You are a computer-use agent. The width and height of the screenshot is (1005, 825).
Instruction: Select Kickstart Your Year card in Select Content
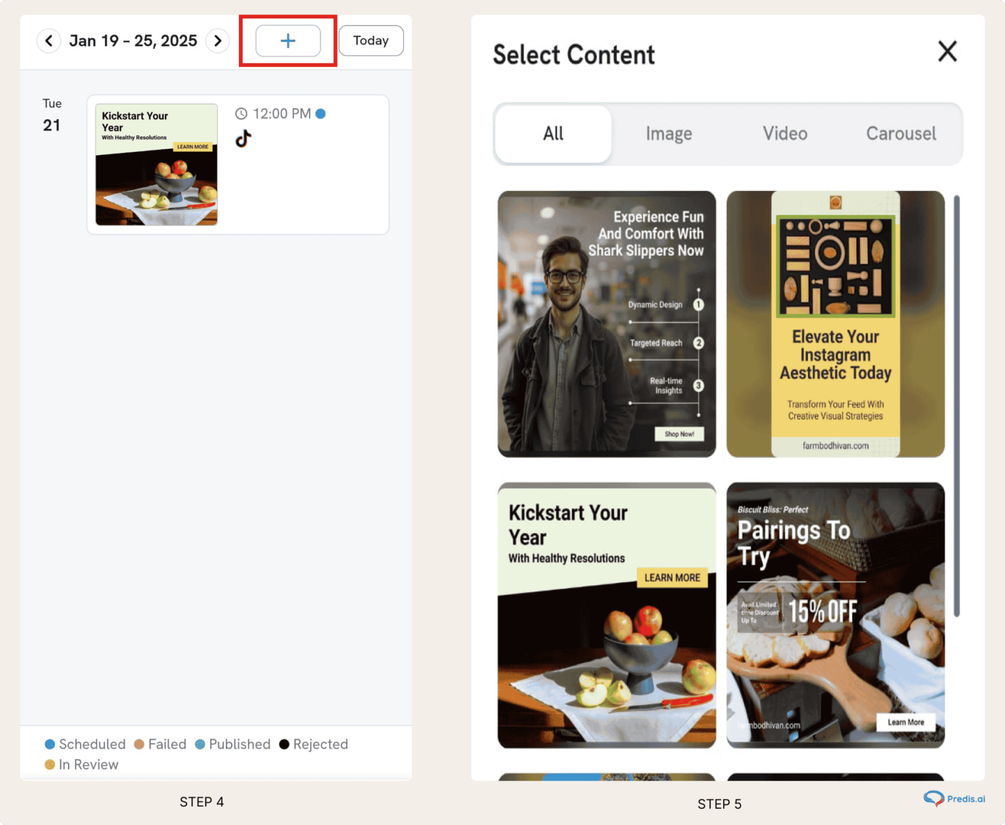pyautogui.click(x=607, y=616)
